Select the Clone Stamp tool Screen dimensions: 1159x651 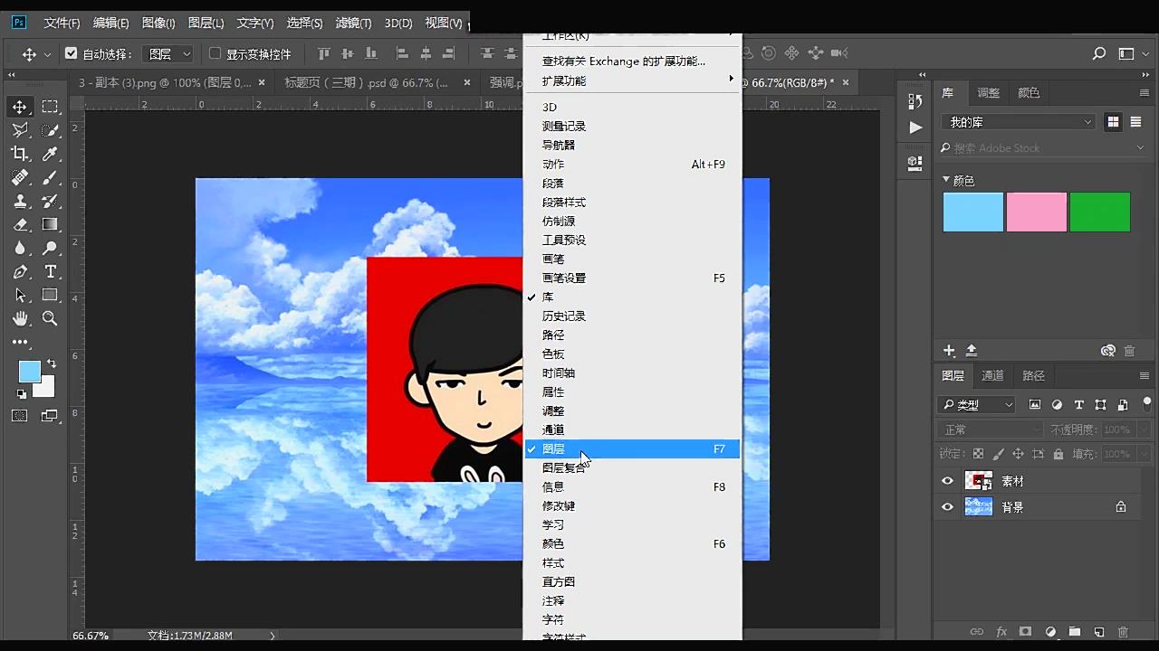(x=20, y=201)
